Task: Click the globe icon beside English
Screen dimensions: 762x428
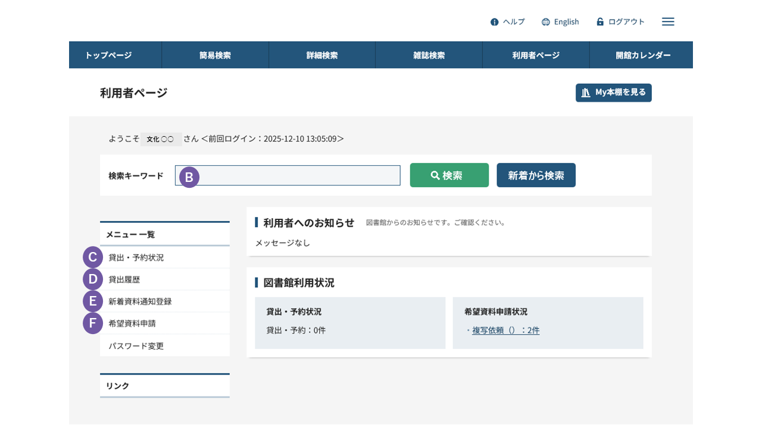Action: coord(546,22)
